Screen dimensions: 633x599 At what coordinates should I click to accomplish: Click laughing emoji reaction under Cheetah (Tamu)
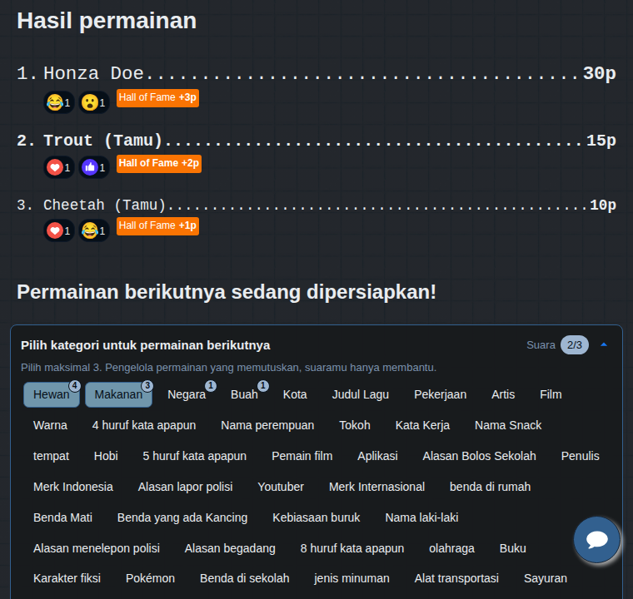coord(94,230)
